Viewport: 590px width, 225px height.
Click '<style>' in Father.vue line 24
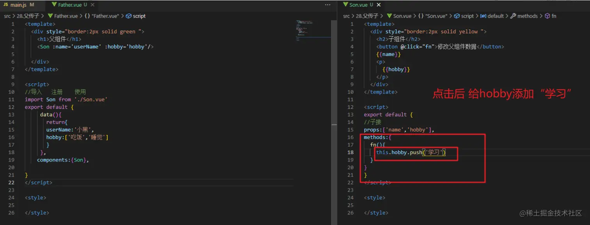(x=36, y=197)
